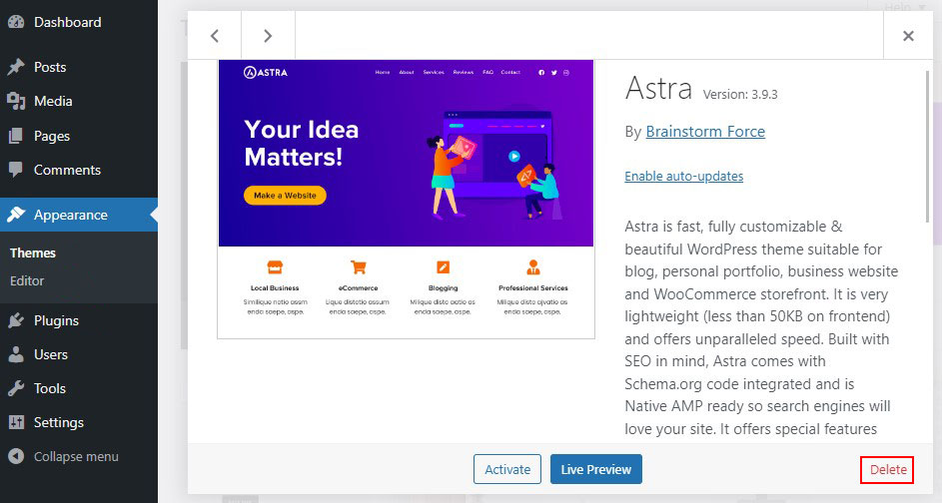Open Plugins menu label

coord(57,320)
